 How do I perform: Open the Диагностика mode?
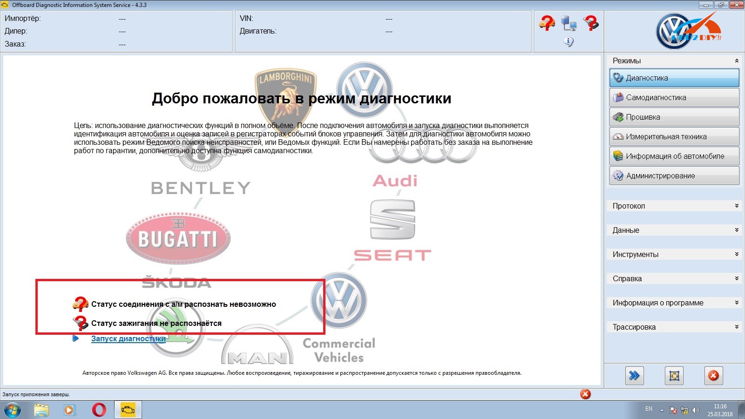pos(674,78)
